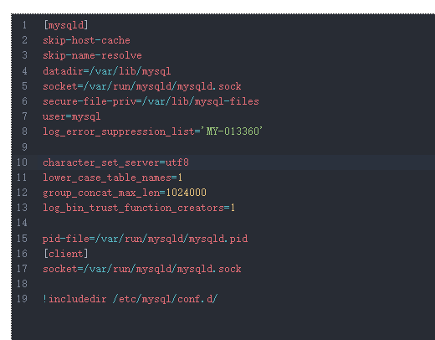This screenshot has height=340, width=435.
Task: Click line number 1 in gutter
Action: pyautogui.click(x=24, y=25)
